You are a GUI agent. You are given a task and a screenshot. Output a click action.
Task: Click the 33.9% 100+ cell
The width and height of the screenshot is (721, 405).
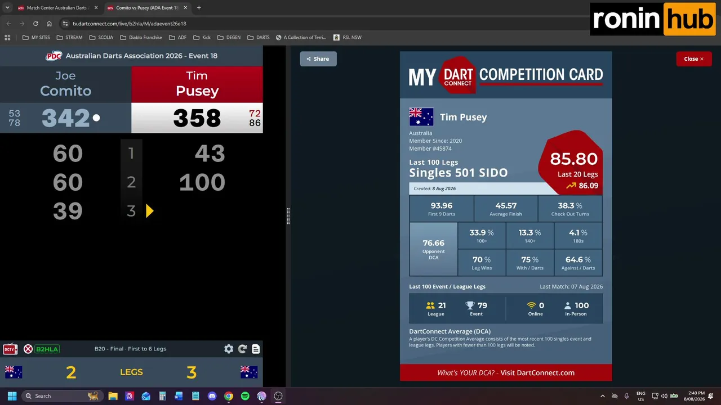point(482,236)
